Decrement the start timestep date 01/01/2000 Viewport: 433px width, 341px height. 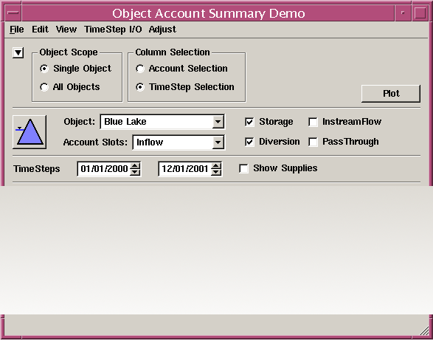(x=135, y=172)
